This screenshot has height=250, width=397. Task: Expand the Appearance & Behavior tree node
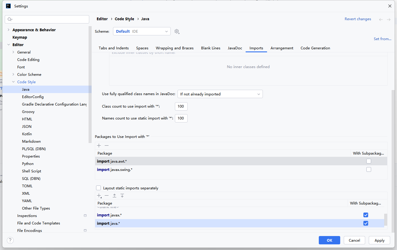[x=8, y=30]
